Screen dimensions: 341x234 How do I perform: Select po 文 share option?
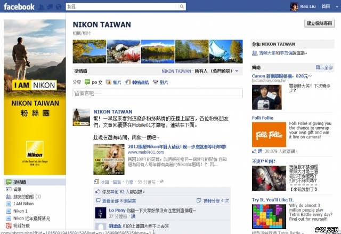[x=94, y=82]
